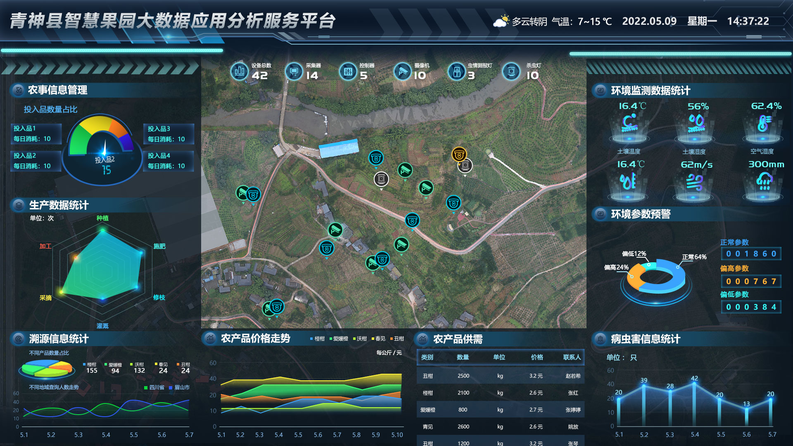The width and height of the screenshot is (793, 446).
Task: Click the 摄像机 camera stat icon
Action: click(x=402, y=71)
